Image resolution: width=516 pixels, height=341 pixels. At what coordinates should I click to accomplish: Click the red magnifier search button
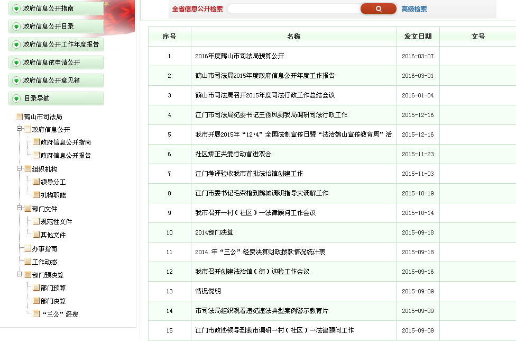pyautogui.click(x=378, y=9)
